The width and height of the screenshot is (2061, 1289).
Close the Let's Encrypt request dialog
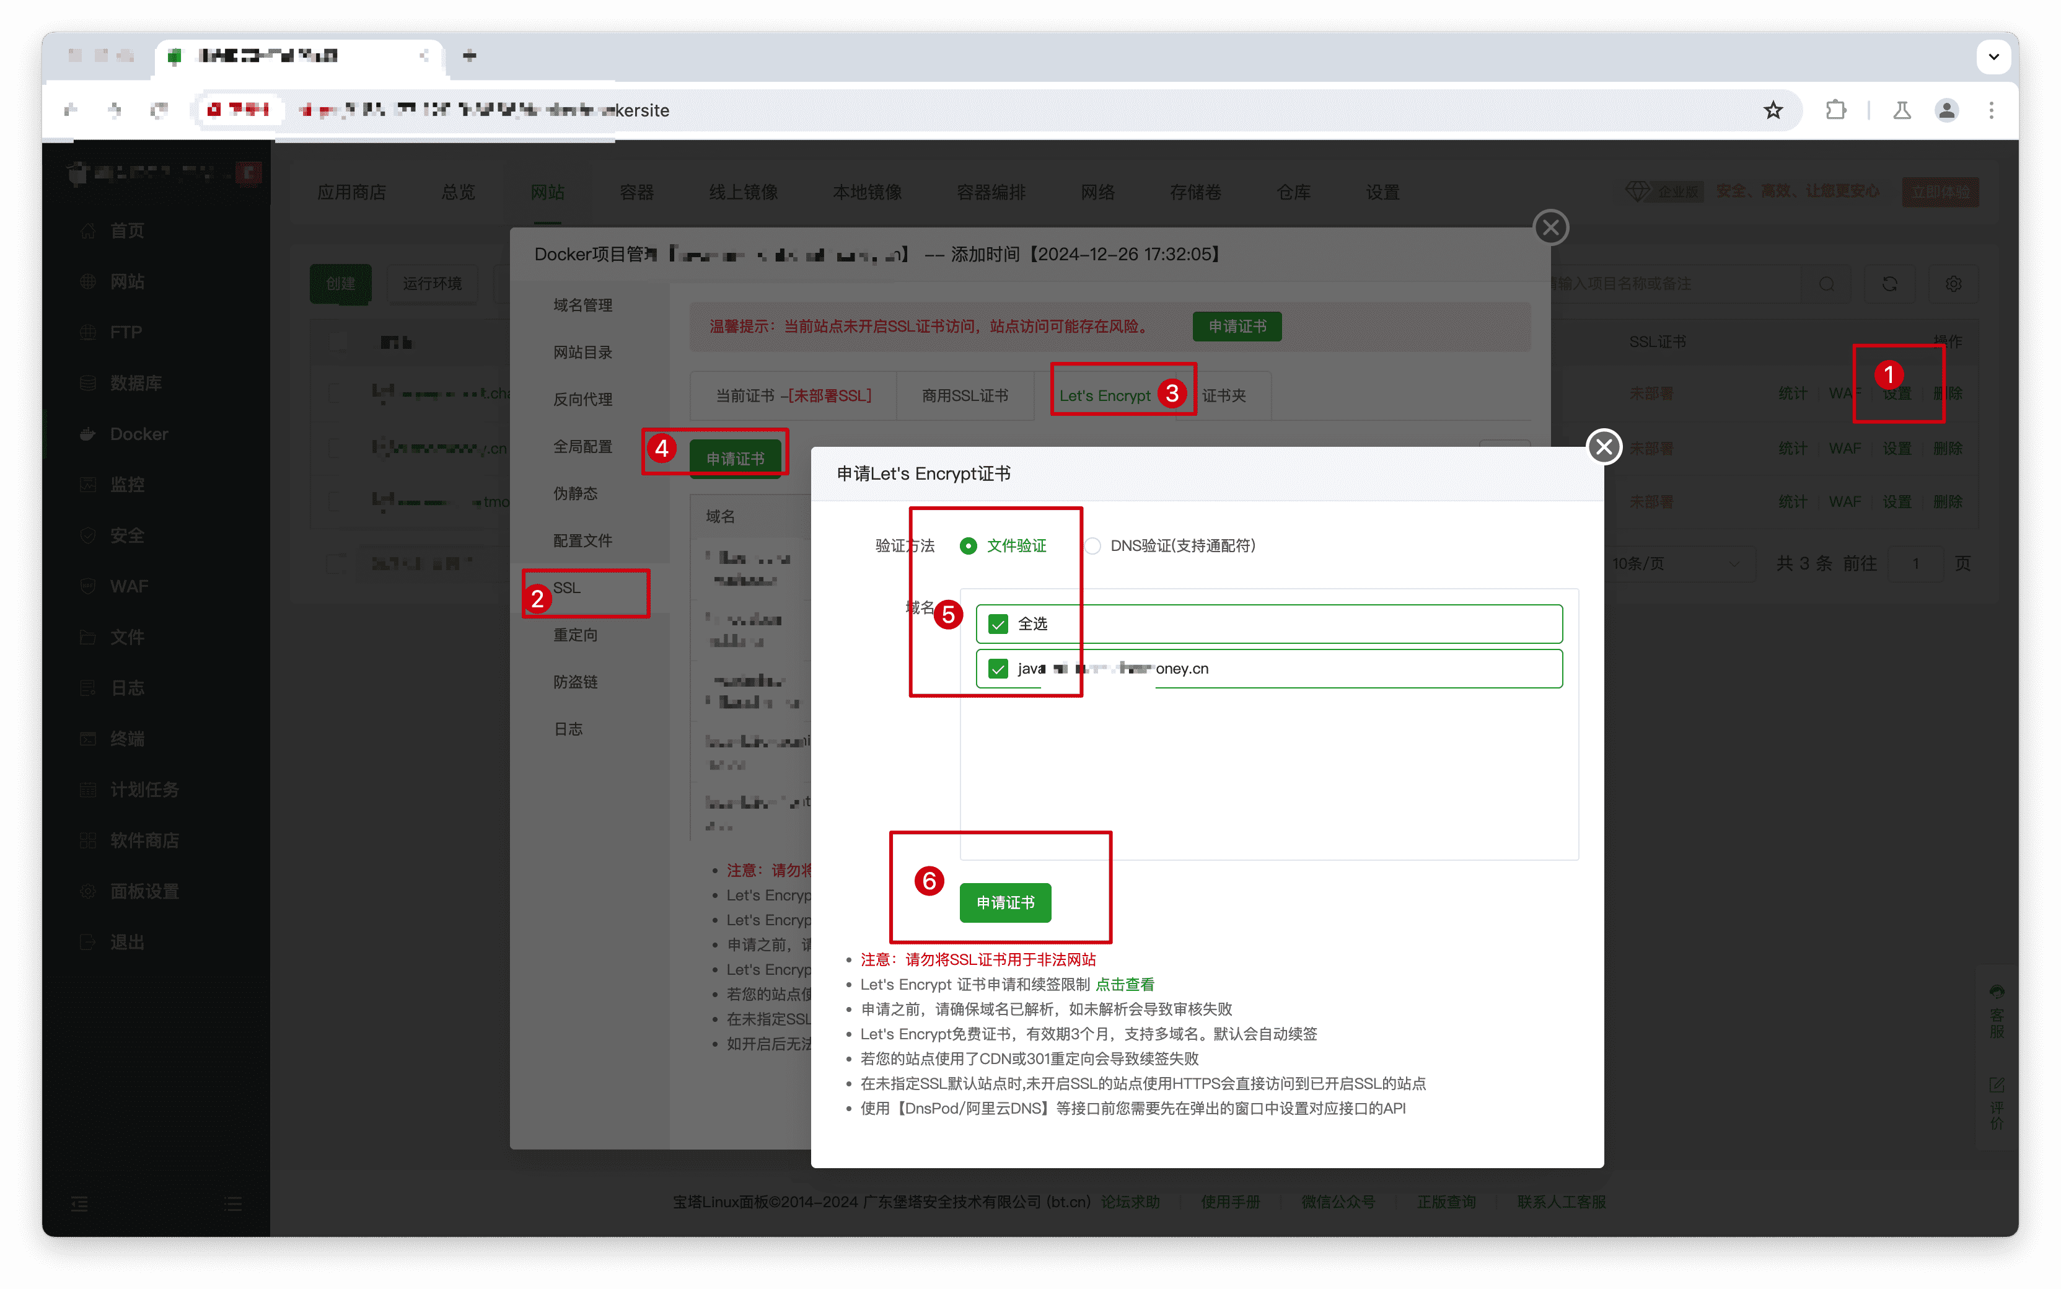coord(1603,446)
